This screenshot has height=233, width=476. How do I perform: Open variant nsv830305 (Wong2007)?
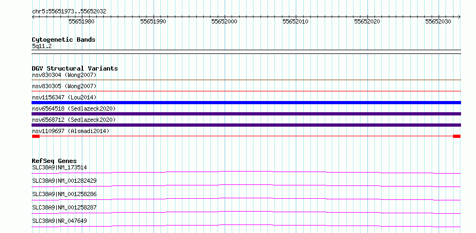pyautogui.click(x=64, y=87)
